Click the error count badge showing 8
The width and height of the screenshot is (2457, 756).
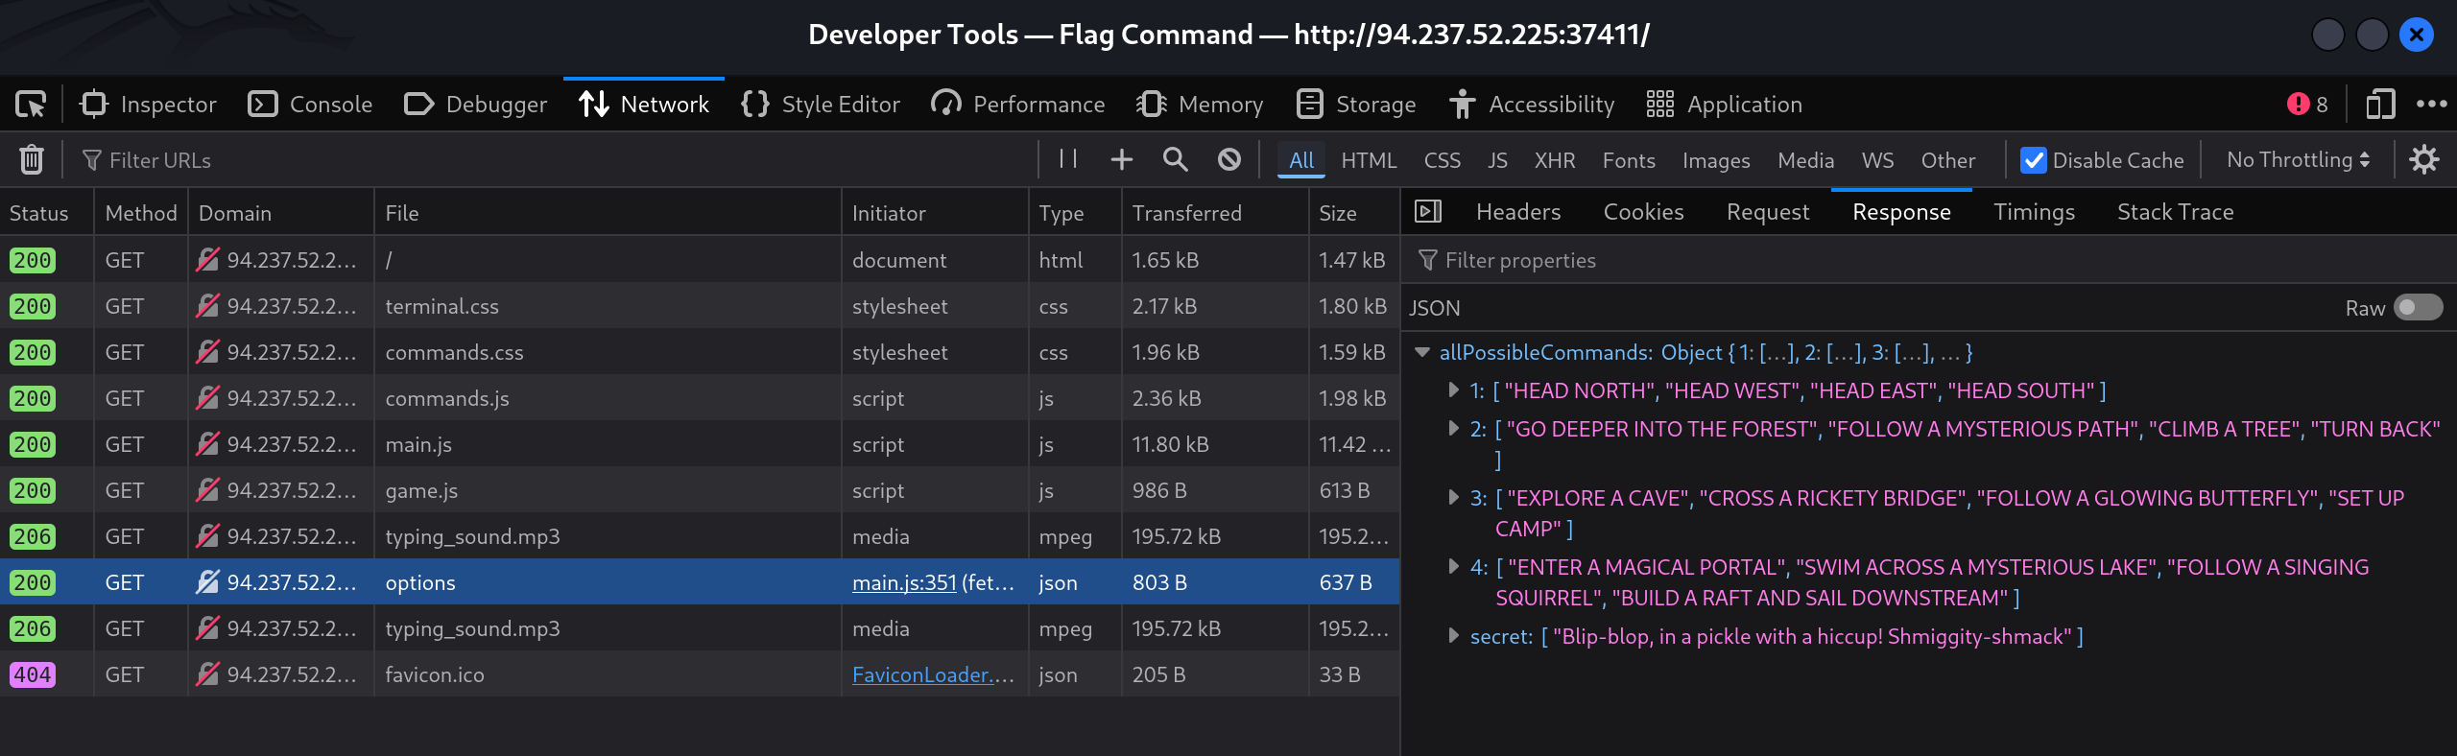pos(2308,104)
